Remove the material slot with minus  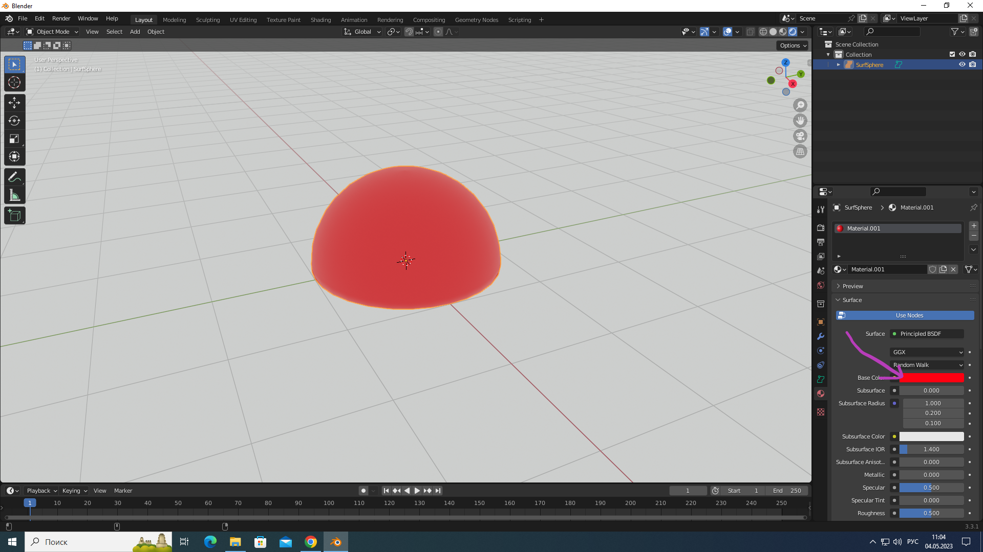click(974, 236)
